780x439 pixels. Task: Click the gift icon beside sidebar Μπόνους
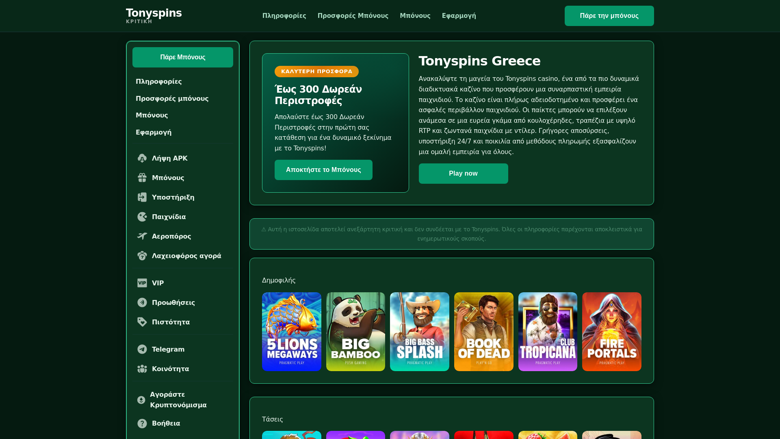[x=142, y=178]
